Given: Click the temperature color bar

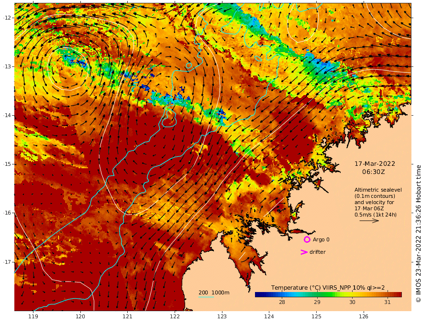Looking at the screenshot, I should coord(328,295).
